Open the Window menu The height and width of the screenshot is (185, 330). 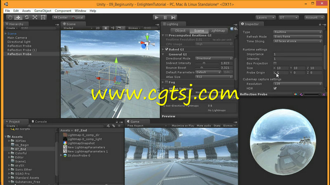pos(80,11)
